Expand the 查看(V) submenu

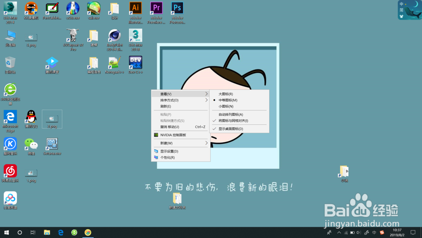[x=181, y=94]
